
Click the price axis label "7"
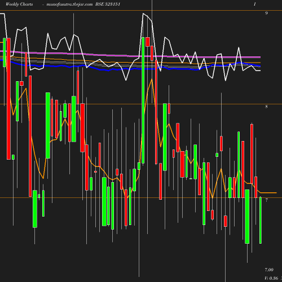pos(266,200)
